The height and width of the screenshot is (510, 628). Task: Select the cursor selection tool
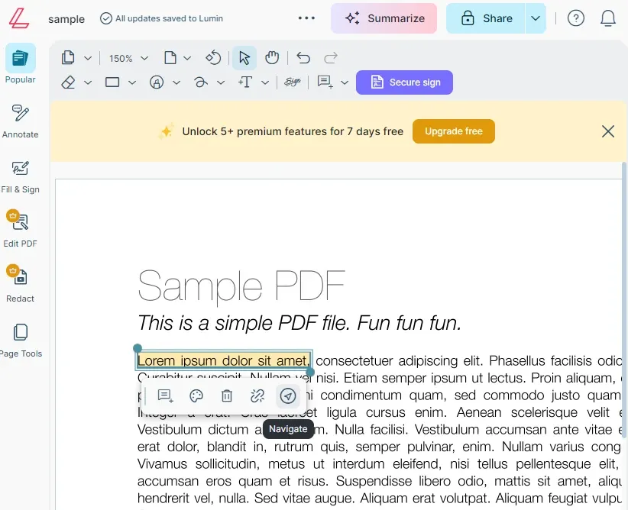click(244, 57)
